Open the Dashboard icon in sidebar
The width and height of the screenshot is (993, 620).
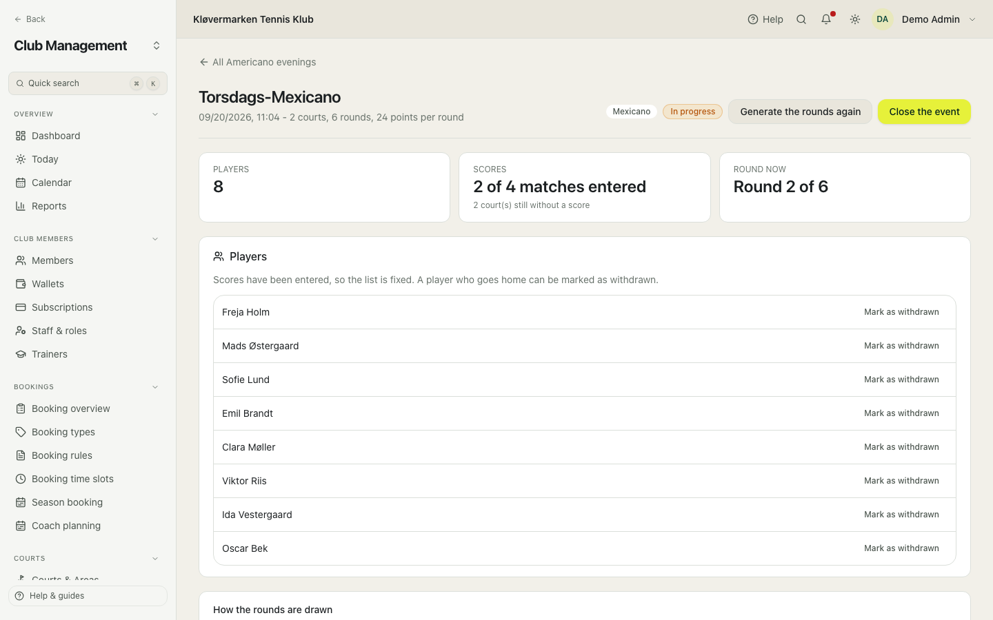tap(21, 136)
